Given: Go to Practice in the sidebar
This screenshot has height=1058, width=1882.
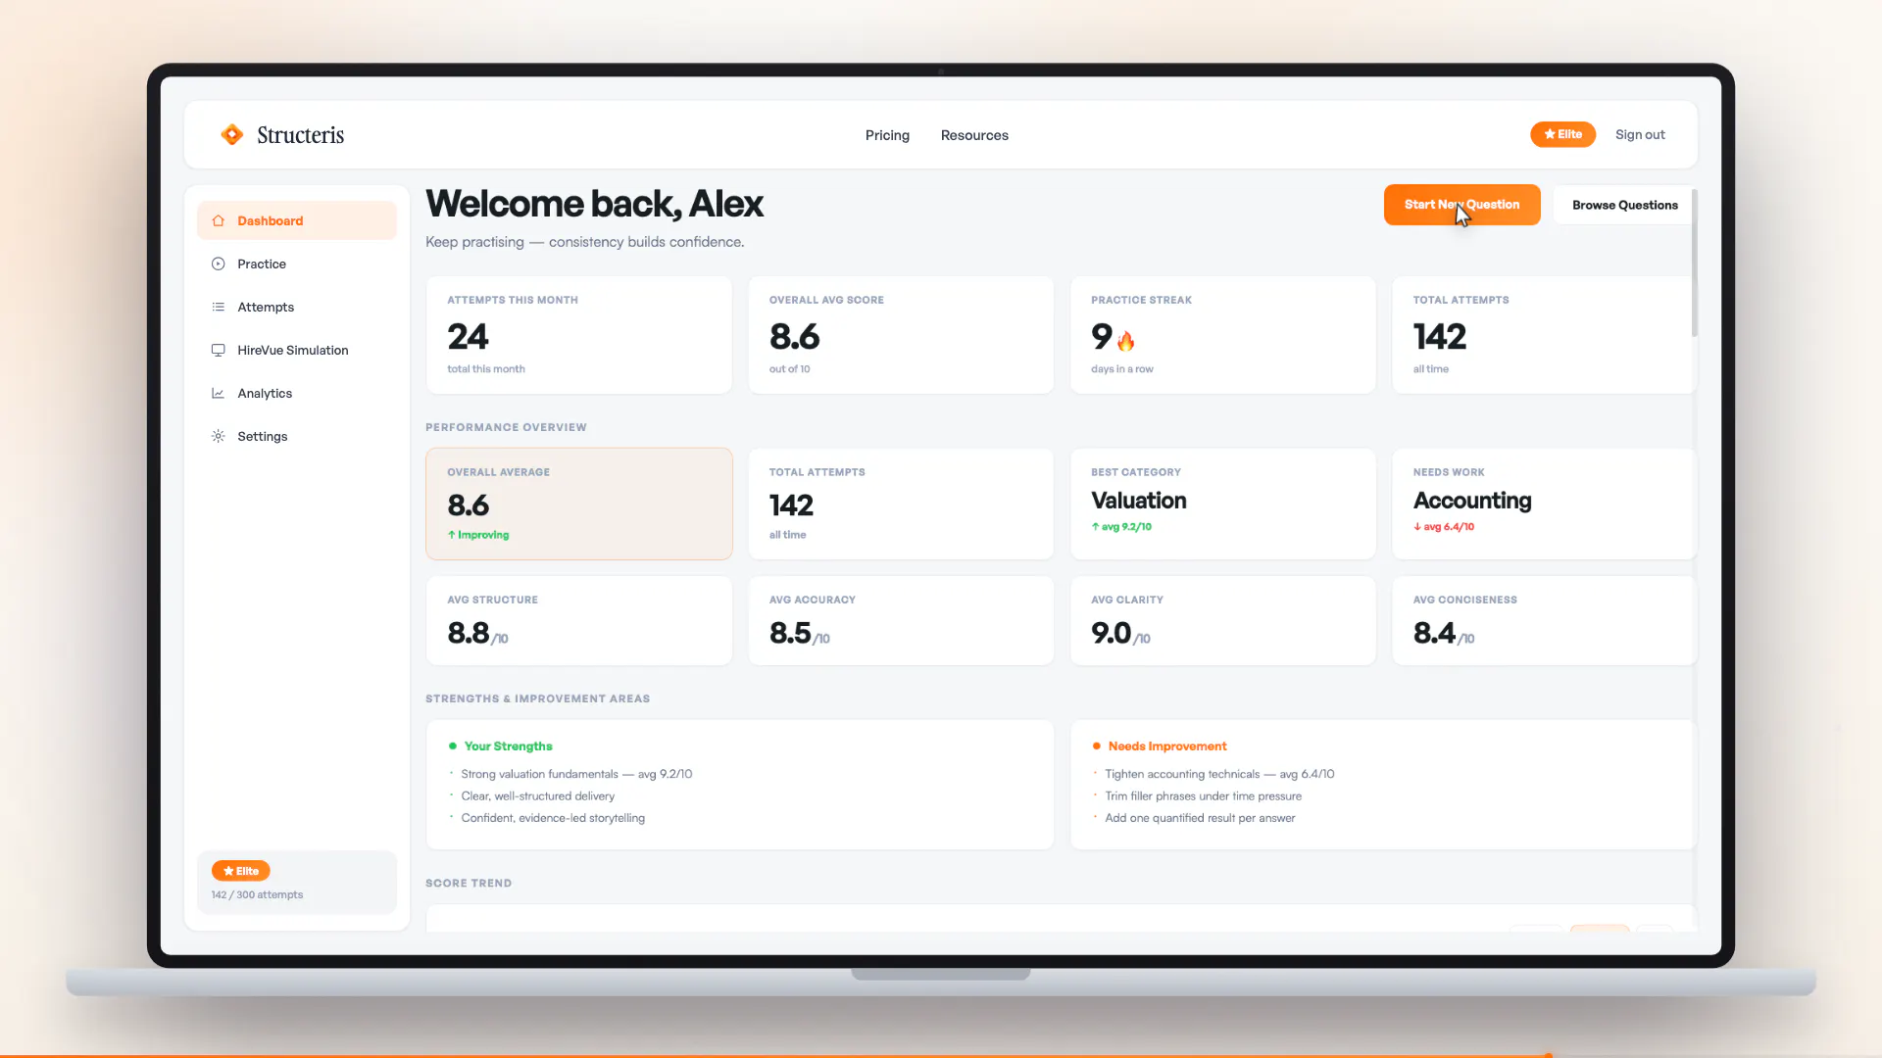Looking at the screenshot, I should coord(297,264).
